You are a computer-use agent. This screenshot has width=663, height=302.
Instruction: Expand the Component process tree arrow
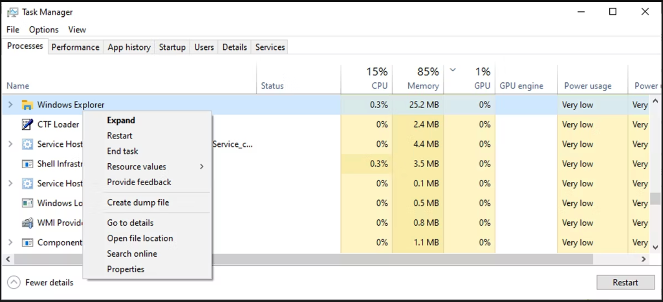coord(11,243)
